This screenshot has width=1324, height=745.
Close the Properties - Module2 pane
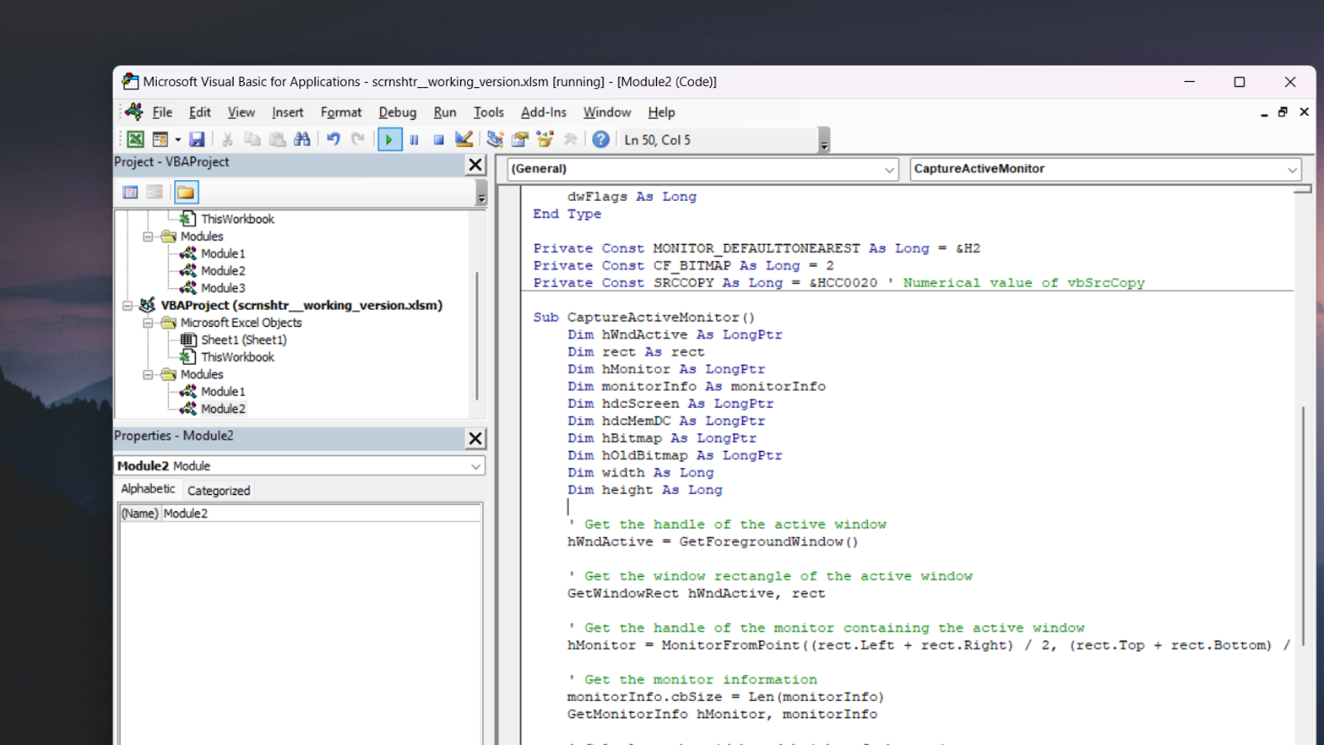(x=475, y=438)
